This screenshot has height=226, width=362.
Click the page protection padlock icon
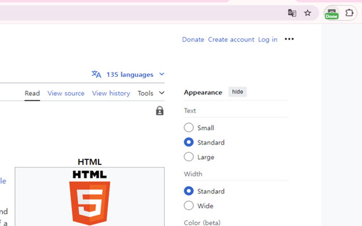(159, 111)
